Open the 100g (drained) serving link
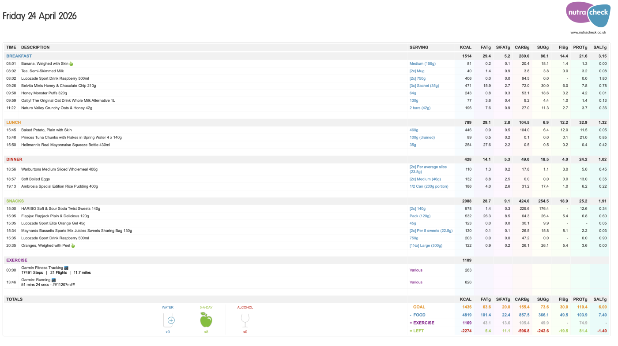The image size is (618, 346). pos(422,138)
